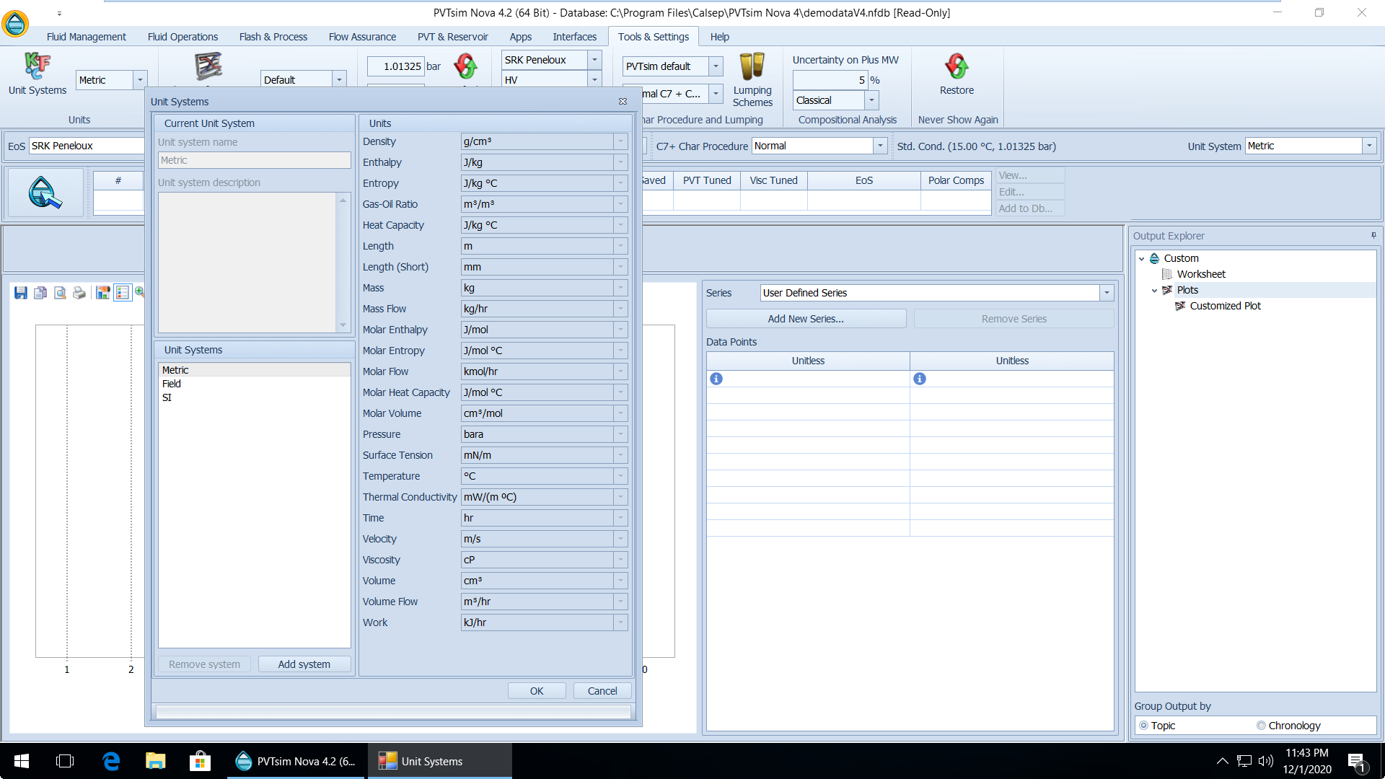Open the Fluid Management tab
The image size is (1385, 779).
tap(87, 37)
